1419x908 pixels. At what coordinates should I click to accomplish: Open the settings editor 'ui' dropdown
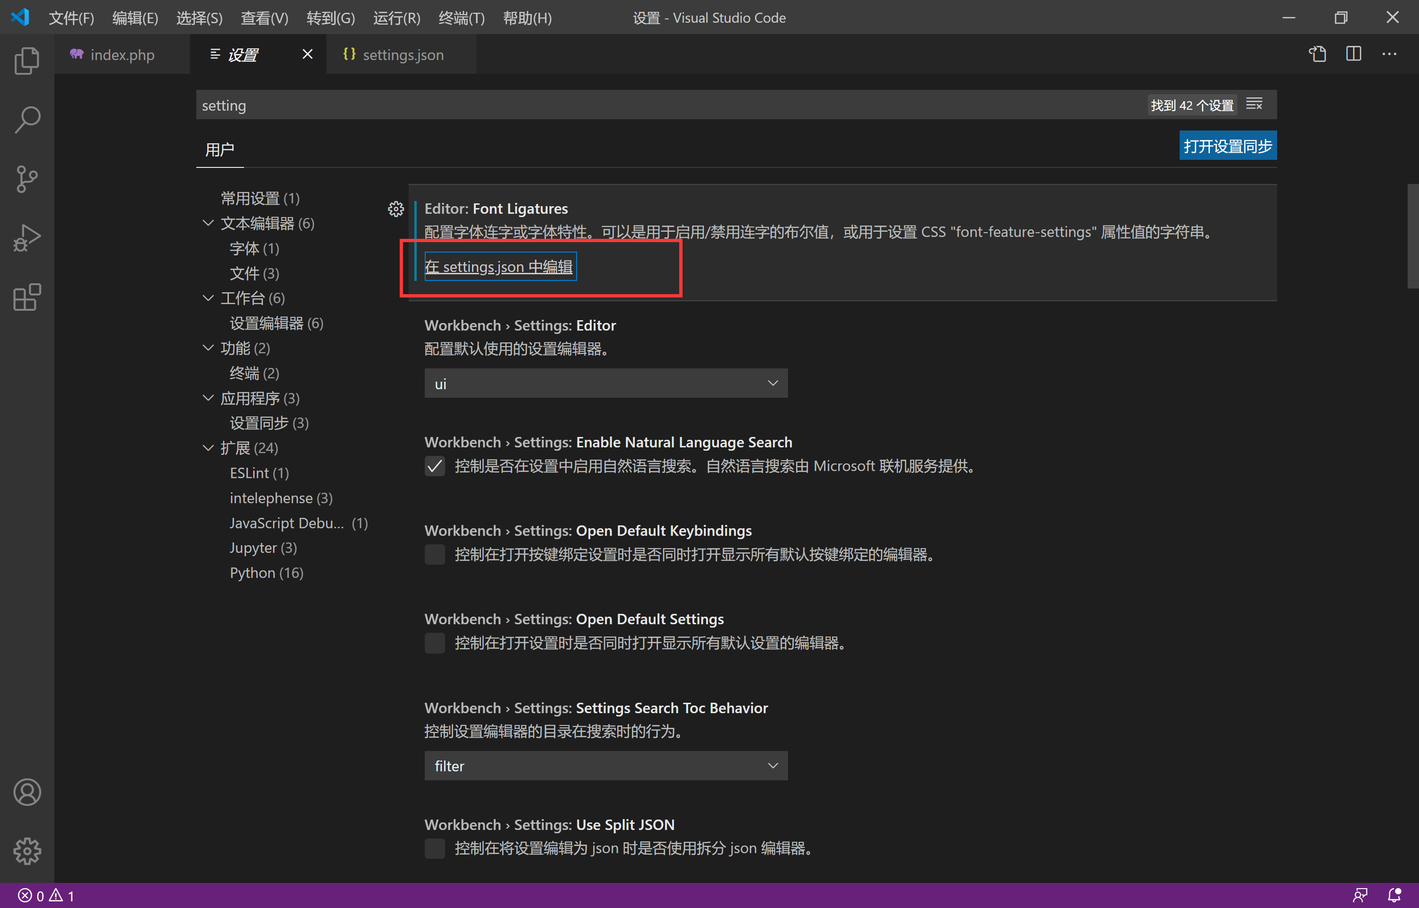point(605,383)
